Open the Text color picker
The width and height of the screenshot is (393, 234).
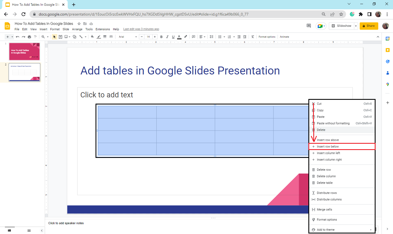tap(179, 37)
